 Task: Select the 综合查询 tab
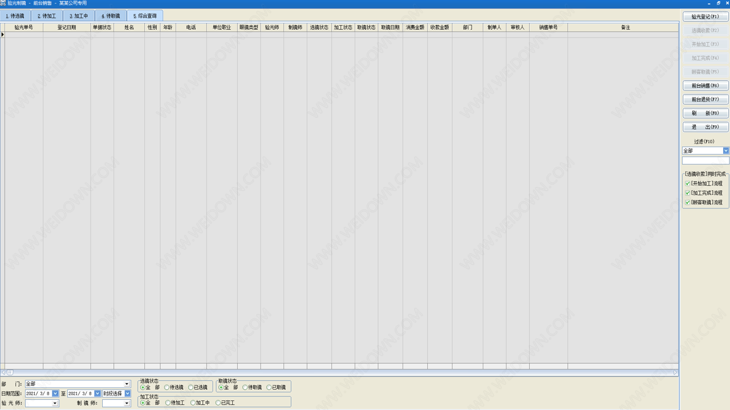pyautogui.click(x=145, y=16)
